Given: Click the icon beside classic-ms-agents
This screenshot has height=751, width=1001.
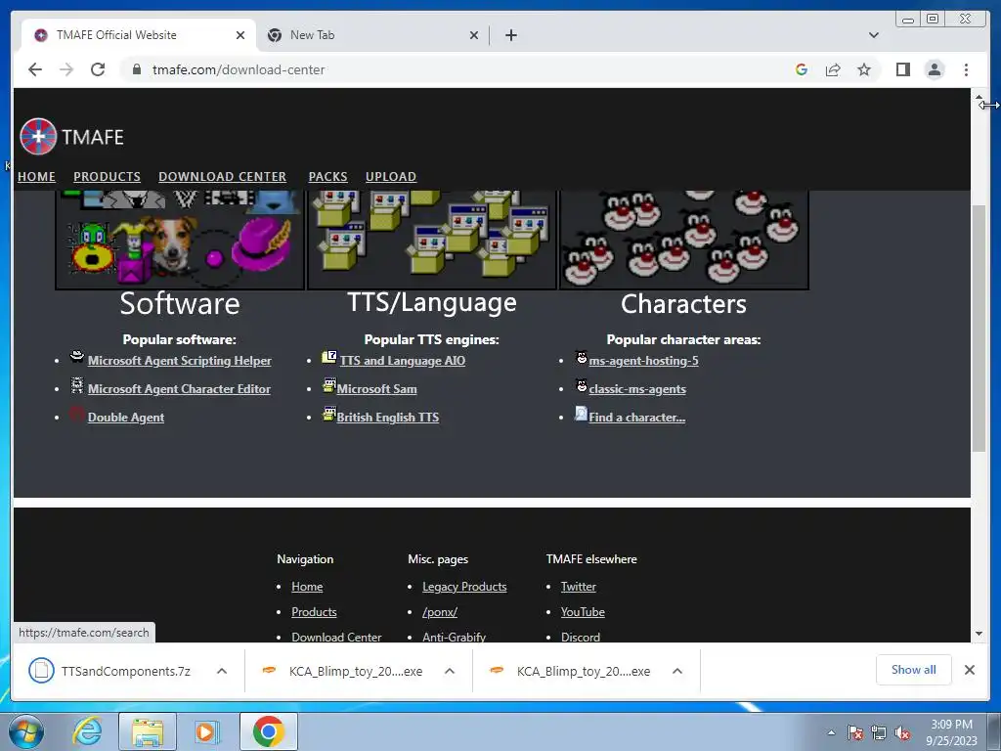Looking at the screenshot, I should pyautogui.click(x=581, y=385).
